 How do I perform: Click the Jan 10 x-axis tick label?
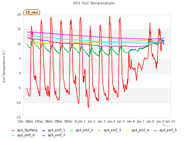pyautogui.click(x=170, y=121)
